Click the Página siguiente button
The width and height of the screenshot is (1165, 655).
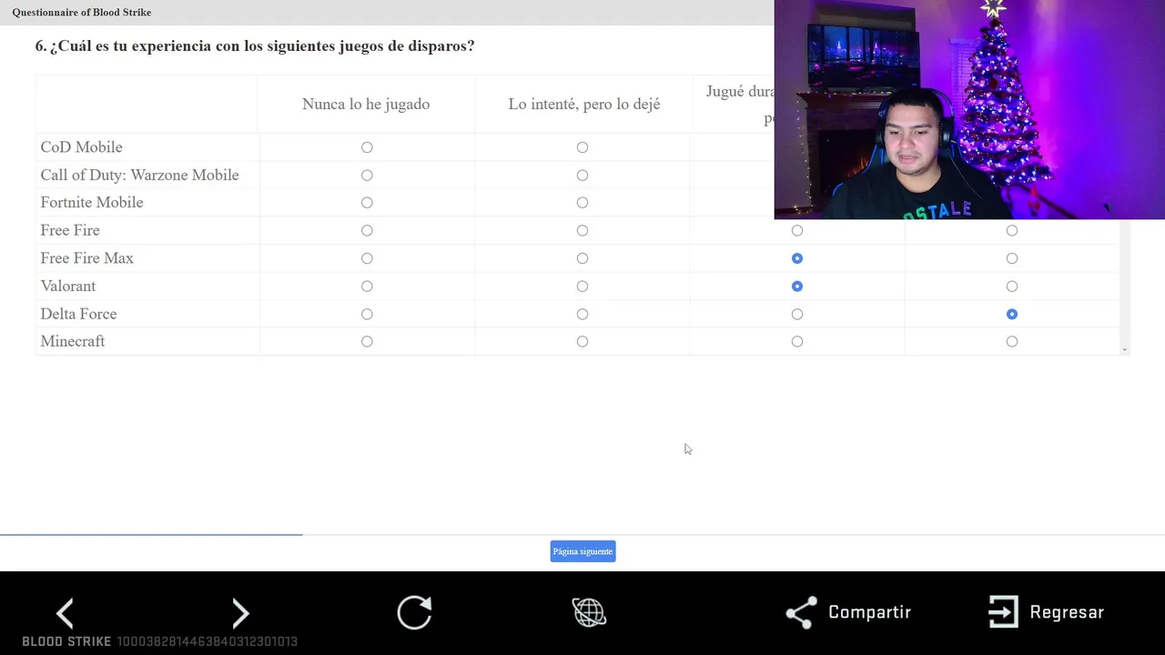pos(582,551)
